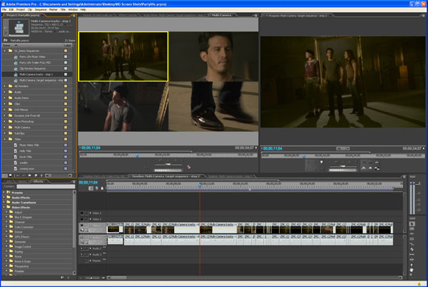Toggle Video 2 track output eye
This screenshot has height=287, width=428.
point(82,219)
